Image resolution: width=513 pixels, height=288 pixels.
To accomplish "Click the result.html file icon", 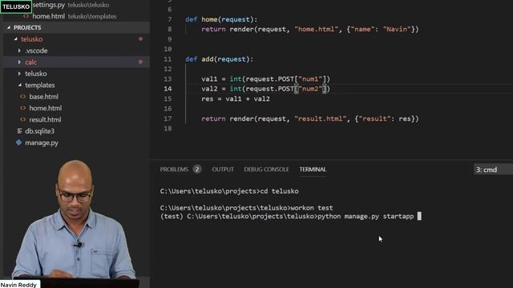I will [x=23, y=119].
